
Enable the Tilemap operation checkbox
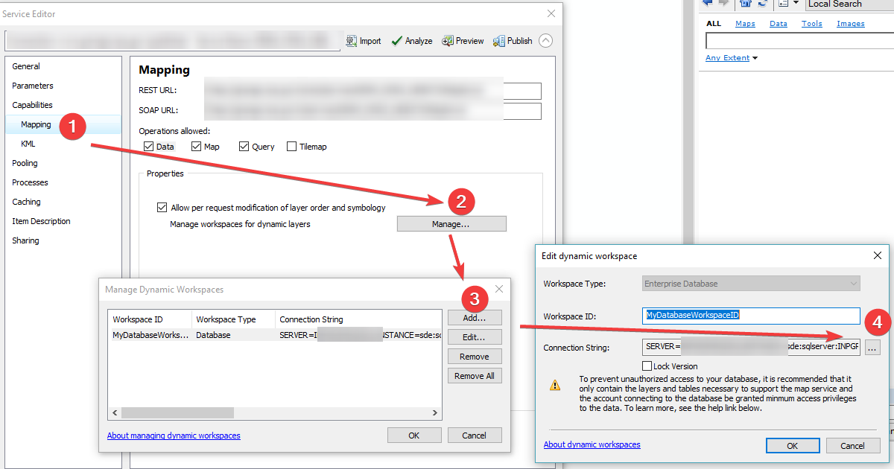(291, 147)
